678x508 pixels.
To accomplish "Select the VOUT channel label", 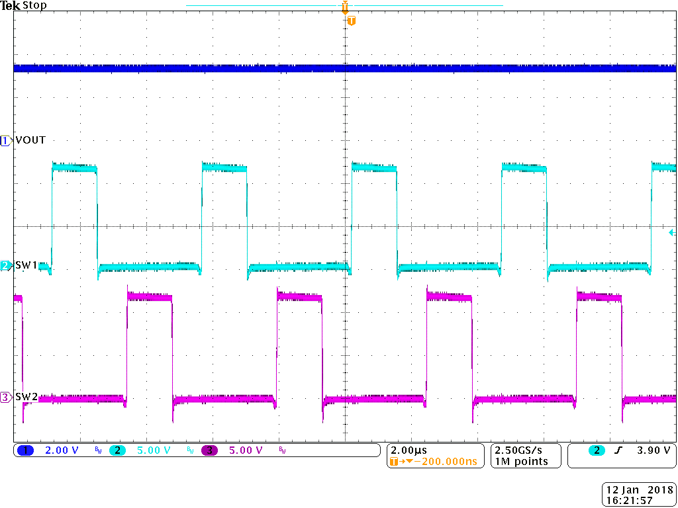I will coord(31,140).
